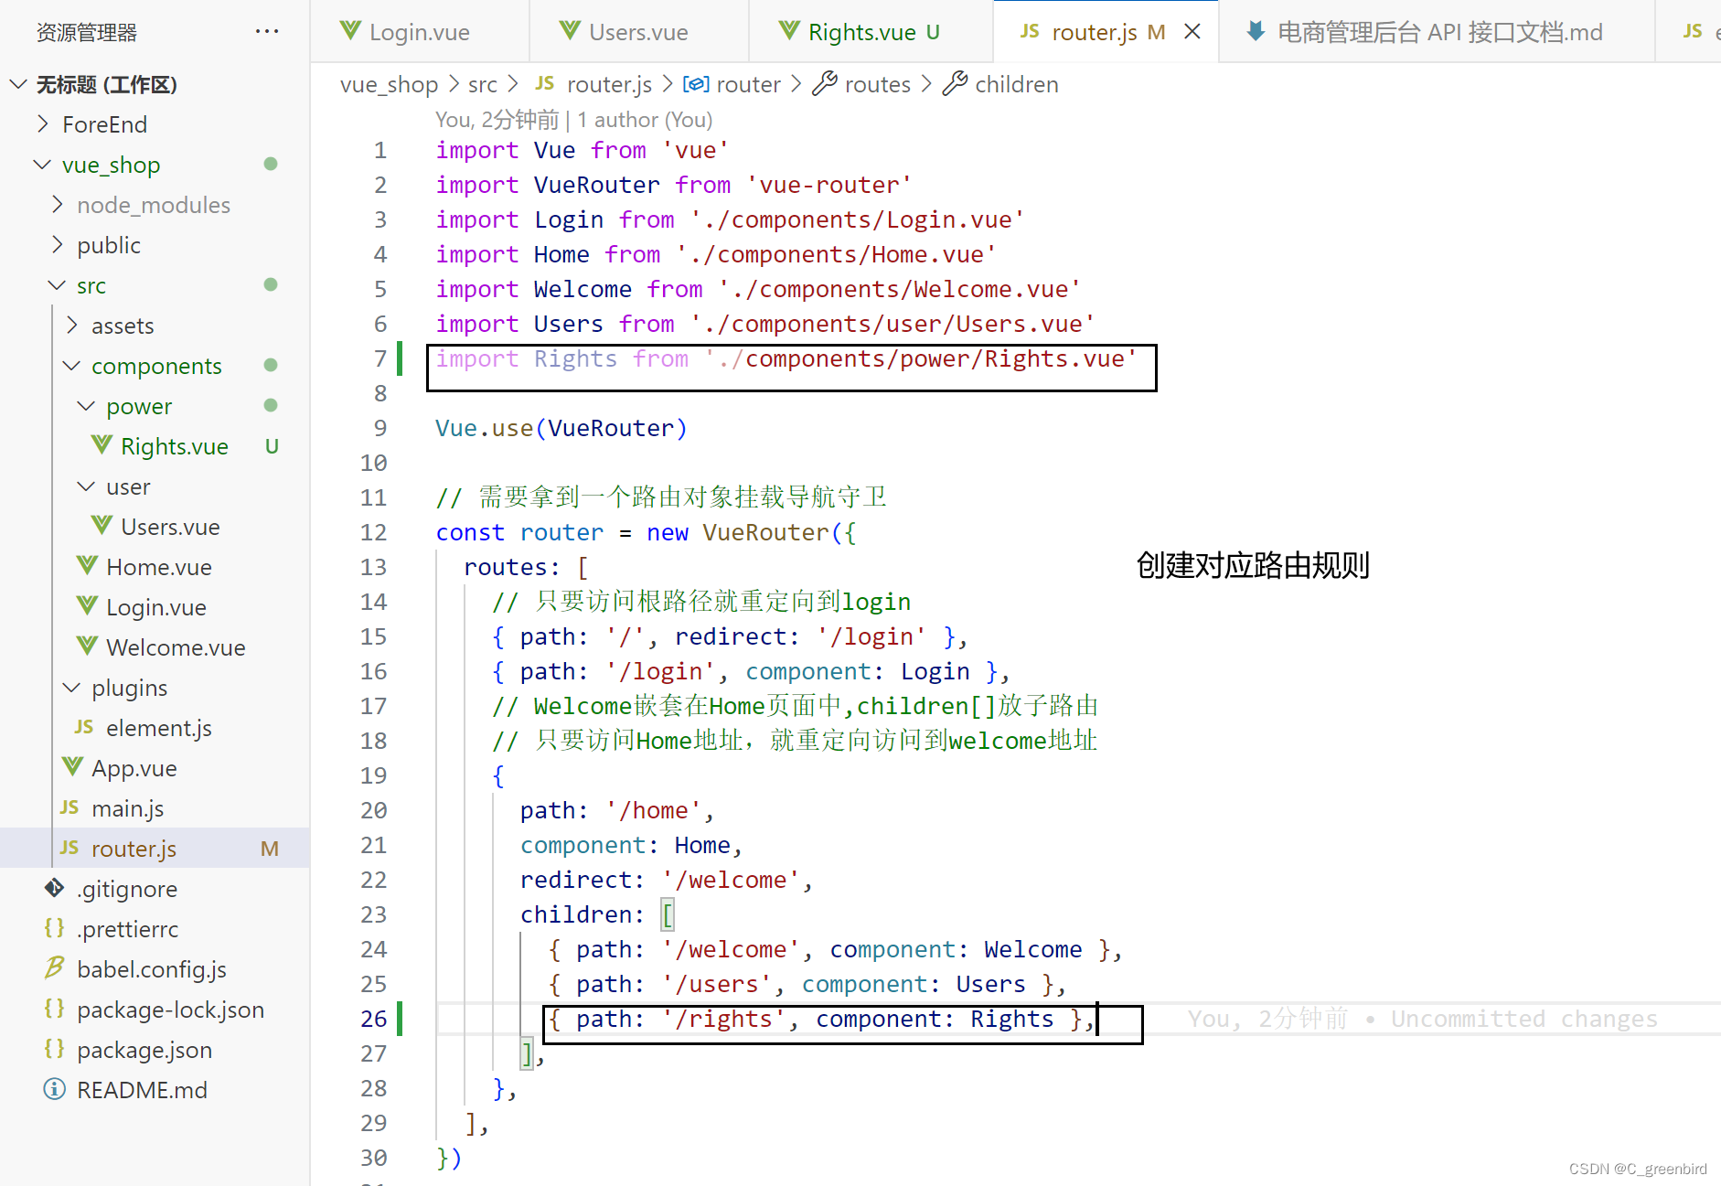Switch to the Login.vue tab
Image resolution: width=1721 pixels, height=1186 pixels.
420,32
